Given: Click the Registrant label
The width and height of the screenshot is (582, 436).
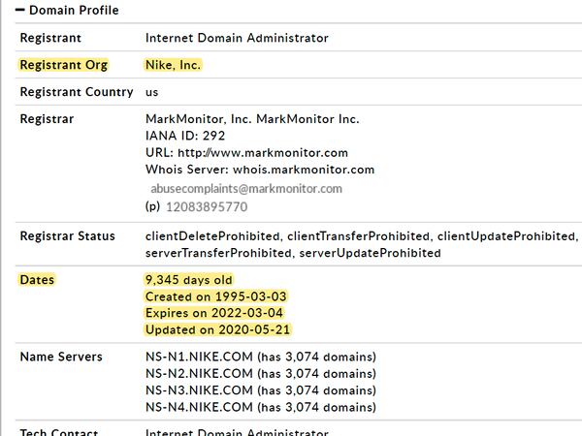Looking at the screenshot, I should point(50,38).
